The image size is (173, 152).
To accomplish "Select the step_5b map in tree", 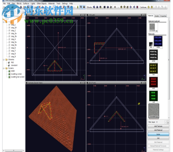I will [x=14, y=45].
